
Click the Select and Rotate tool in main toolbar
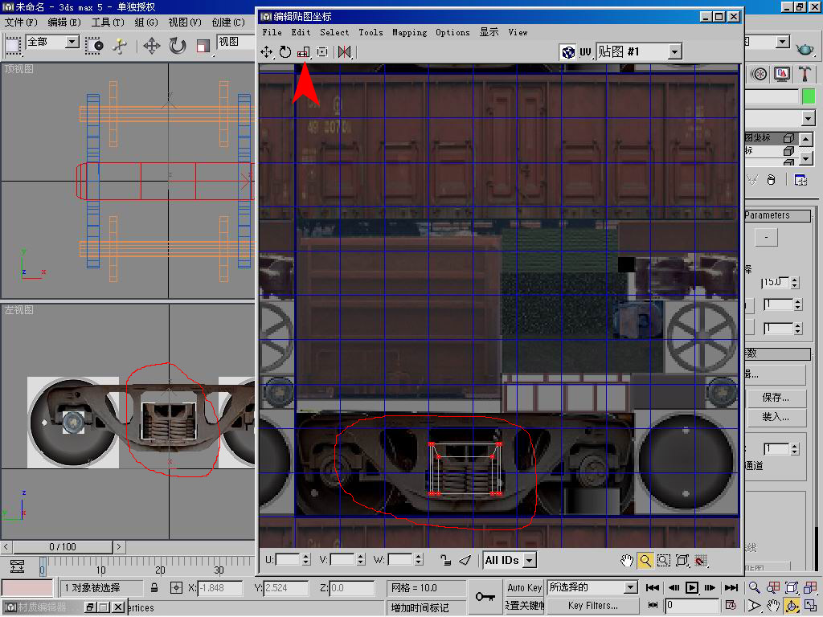178,46
